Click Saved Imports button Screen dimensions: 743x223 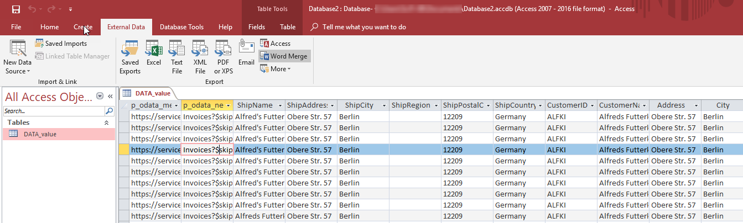61,44
